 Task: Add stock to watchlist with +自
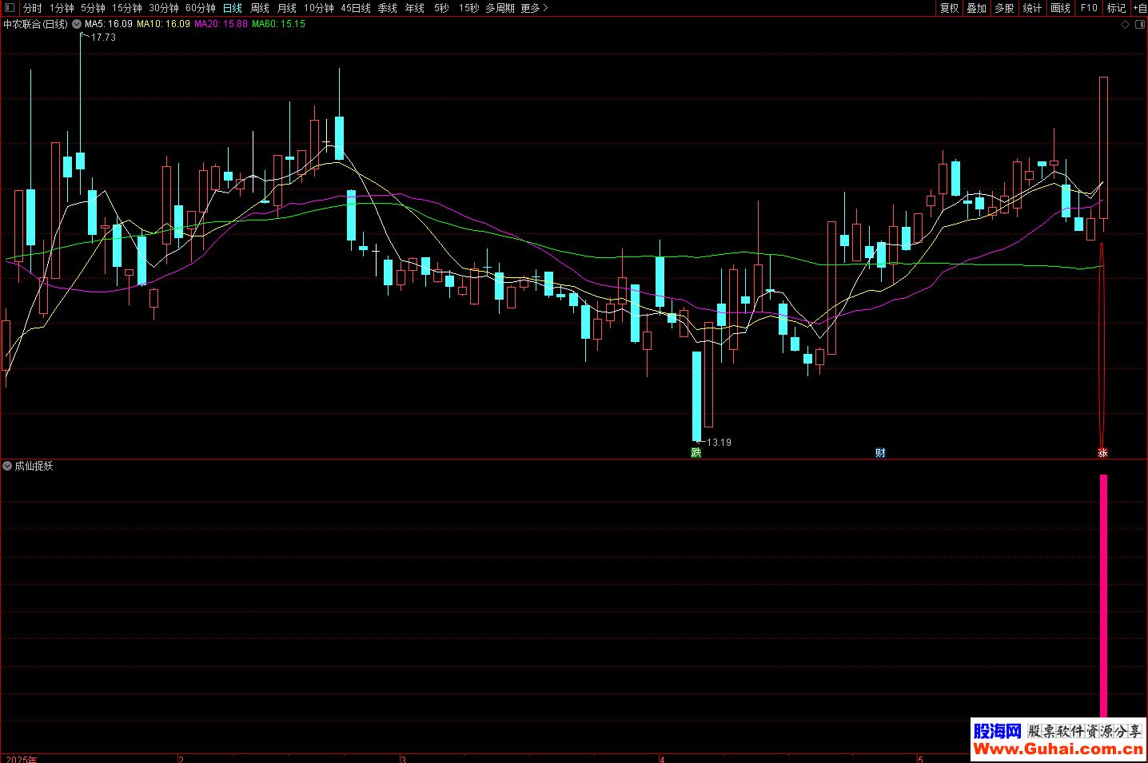tap(1140, 8)
